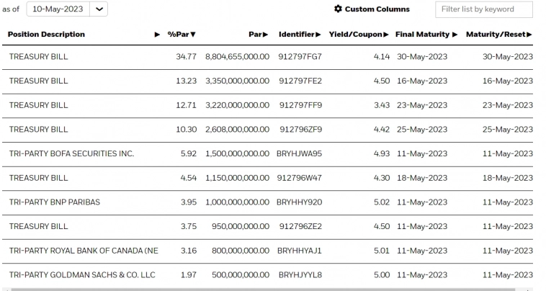Sort by Yield/Coupon column arrow
This screenshot has height=291, width=546.
[386, 35]
